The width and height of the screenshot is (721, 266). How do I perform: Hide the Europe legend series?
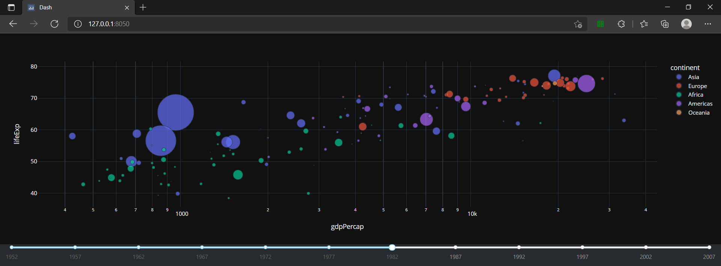[x=697, y=86]
